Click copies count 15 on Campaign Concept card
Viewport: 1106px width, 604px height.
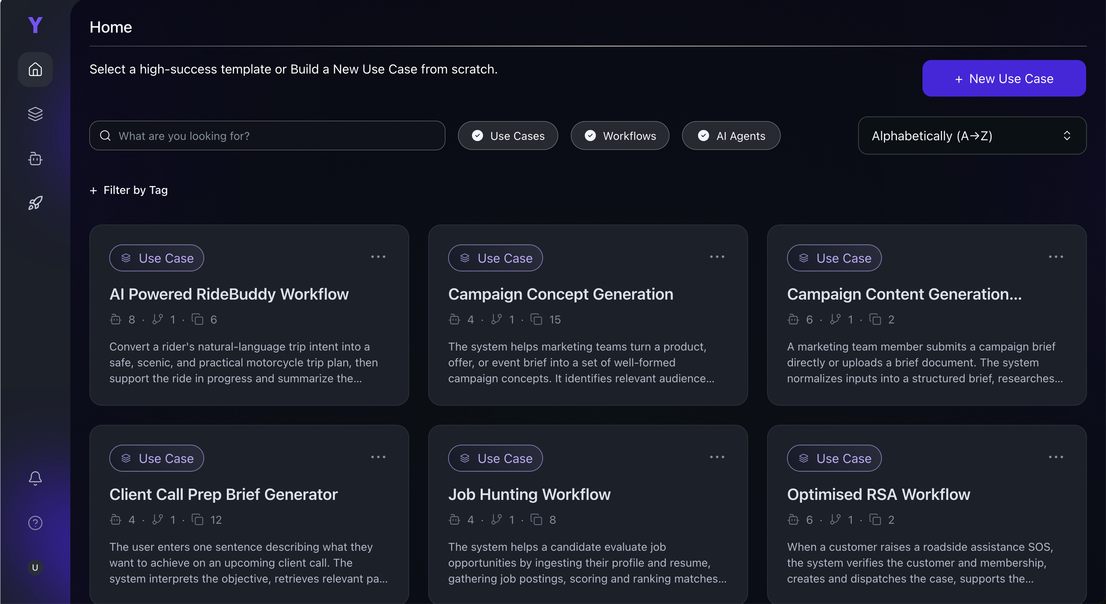point(555,319)
